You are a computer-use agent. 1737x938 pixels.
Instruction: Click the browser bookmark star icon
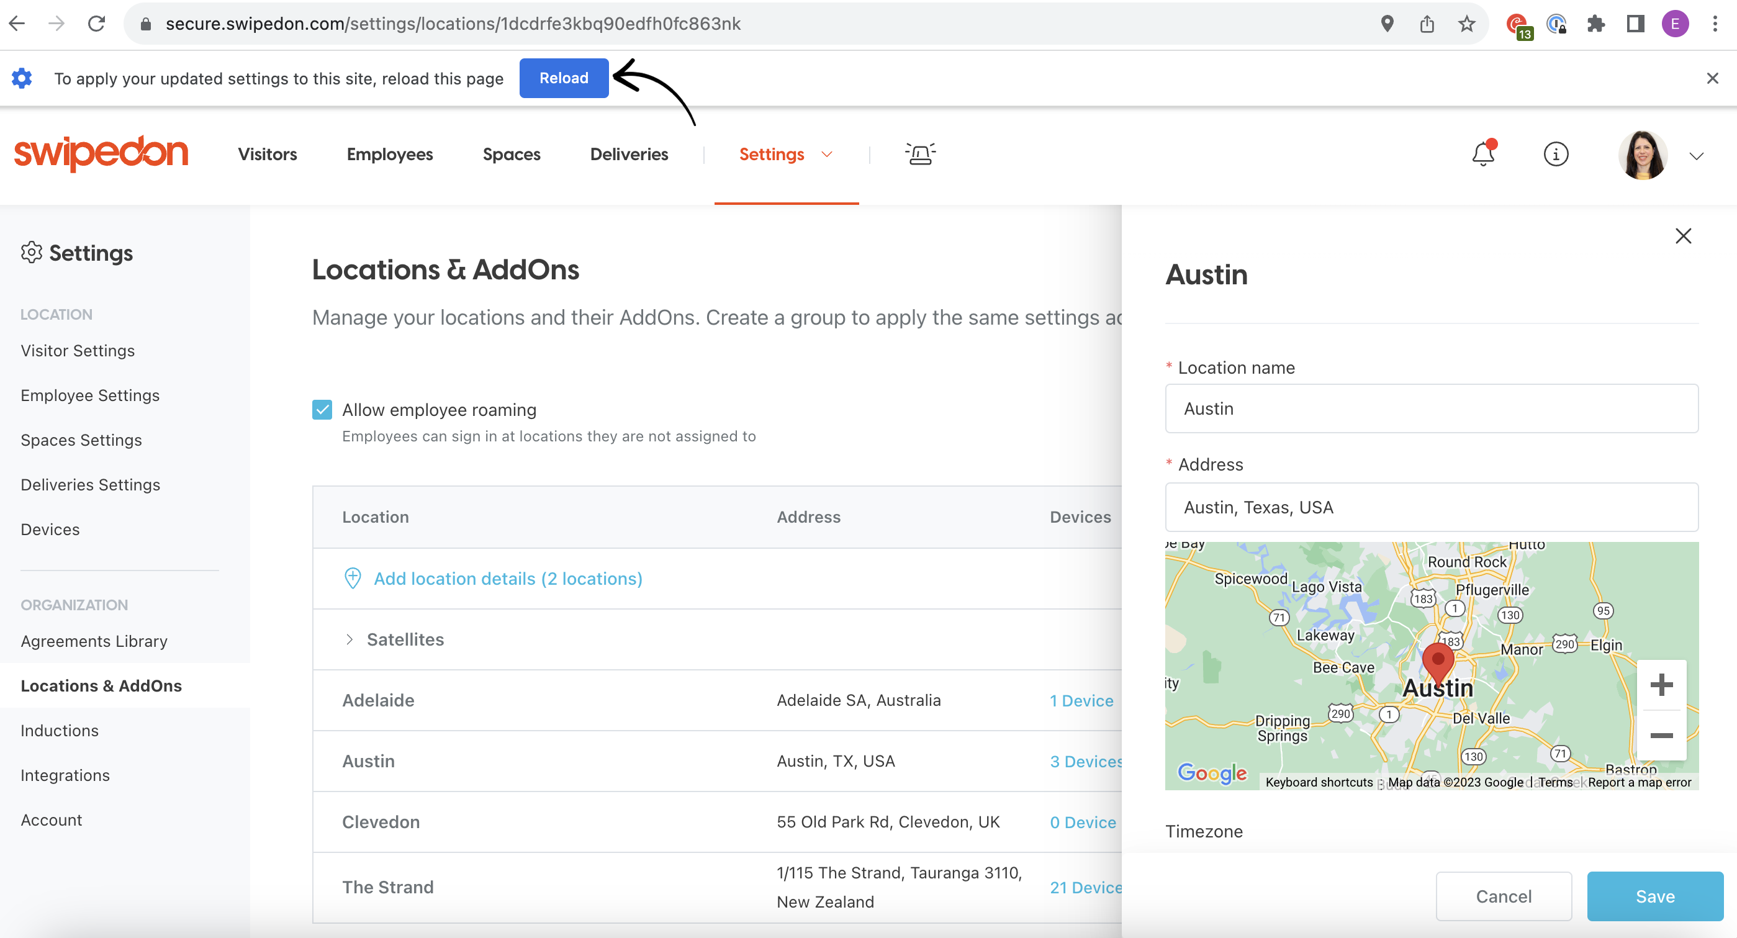tap(1466, 24)
